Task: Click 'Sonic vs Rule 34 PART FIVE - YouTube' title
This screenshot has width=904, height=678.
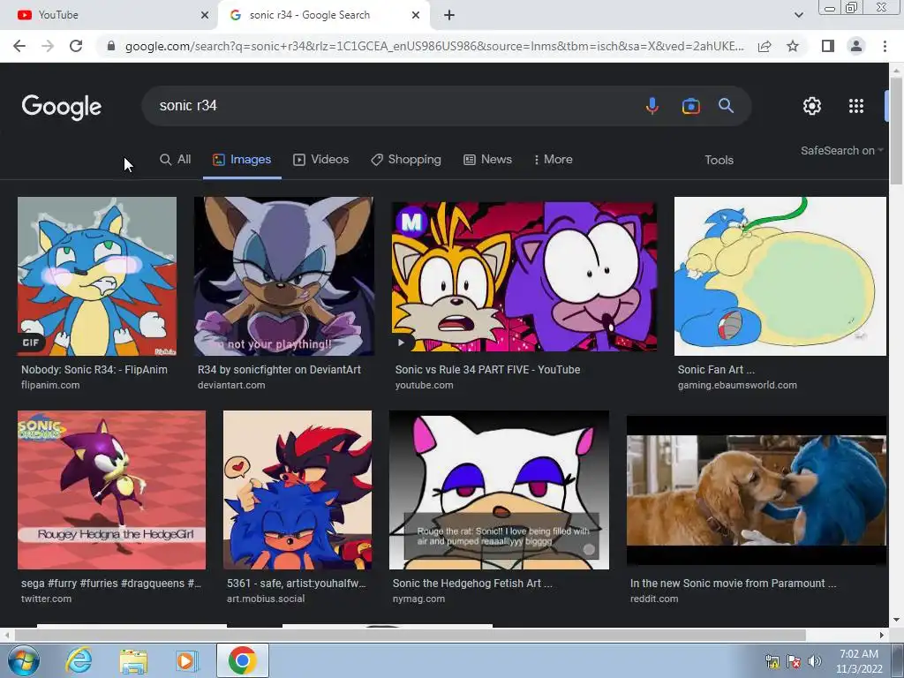Action: 487,370
